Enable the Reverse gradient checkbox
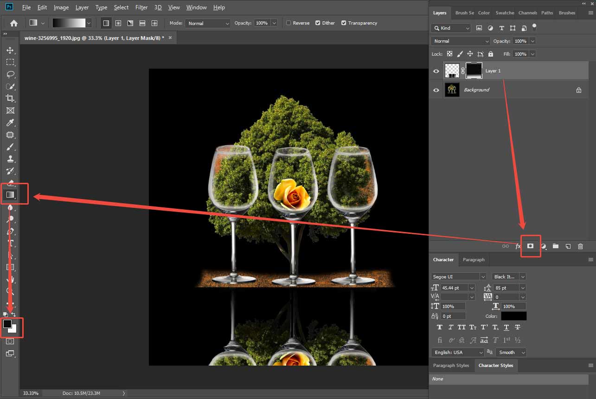Image resolution: width=596 pixels, height=399 pixels. pos(288,22)
